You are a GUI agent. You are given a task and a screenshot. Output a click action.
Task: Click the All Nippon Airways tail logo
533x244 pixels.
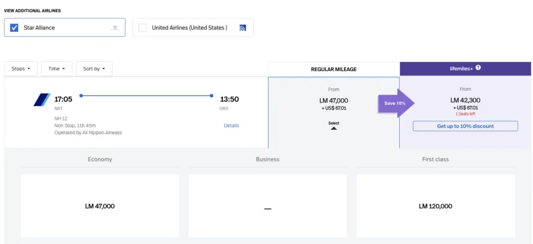(x=42, y=100)
